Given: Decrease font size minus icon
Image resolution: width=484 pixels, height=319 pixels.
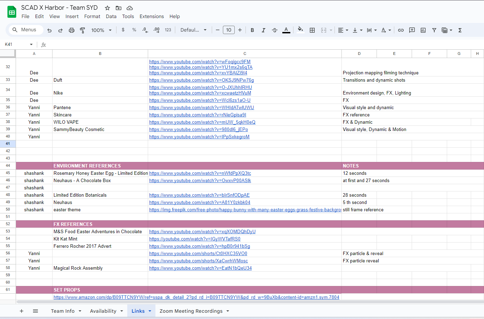Looking at the screenshot, I should [x=218, y=30].
